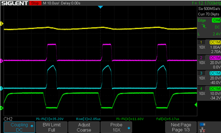This screenshot has width=221, height=133.
Task: Open the Probe 10X attenuation menu
Action: pos(116,127)
